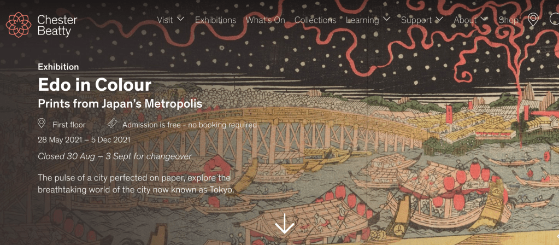
Task: Open the What's On menu item
Action: tap(265, 20)
